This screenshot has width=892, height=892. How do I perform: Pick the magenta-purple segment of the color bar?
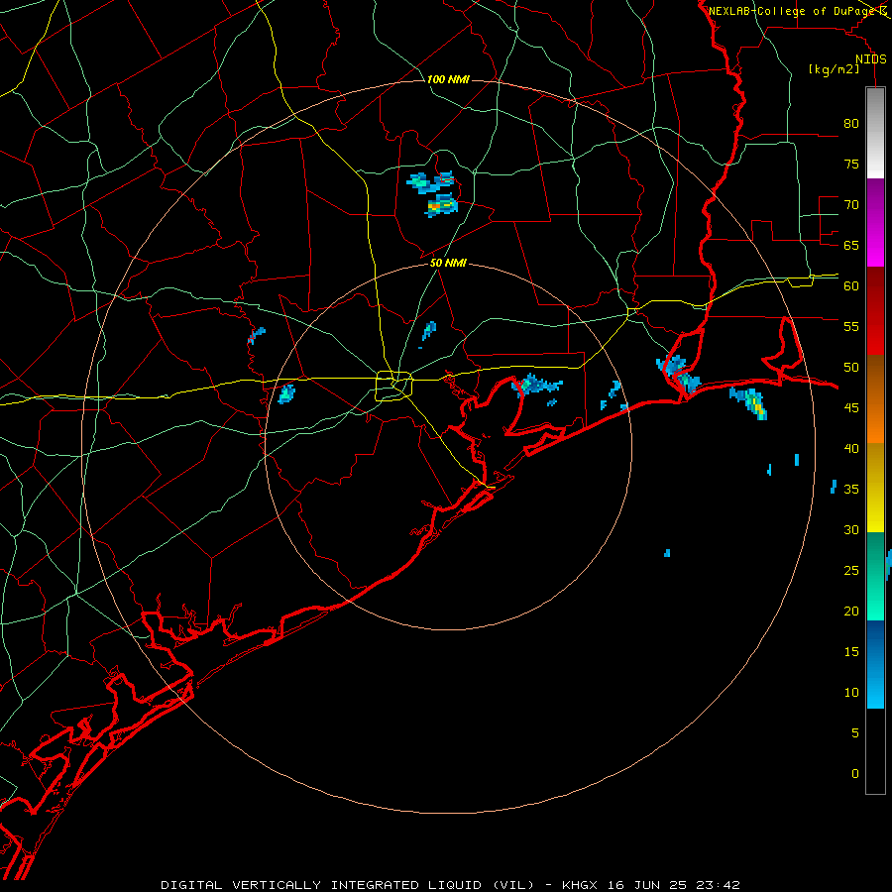pyautogui.click(x=875, y=222)
